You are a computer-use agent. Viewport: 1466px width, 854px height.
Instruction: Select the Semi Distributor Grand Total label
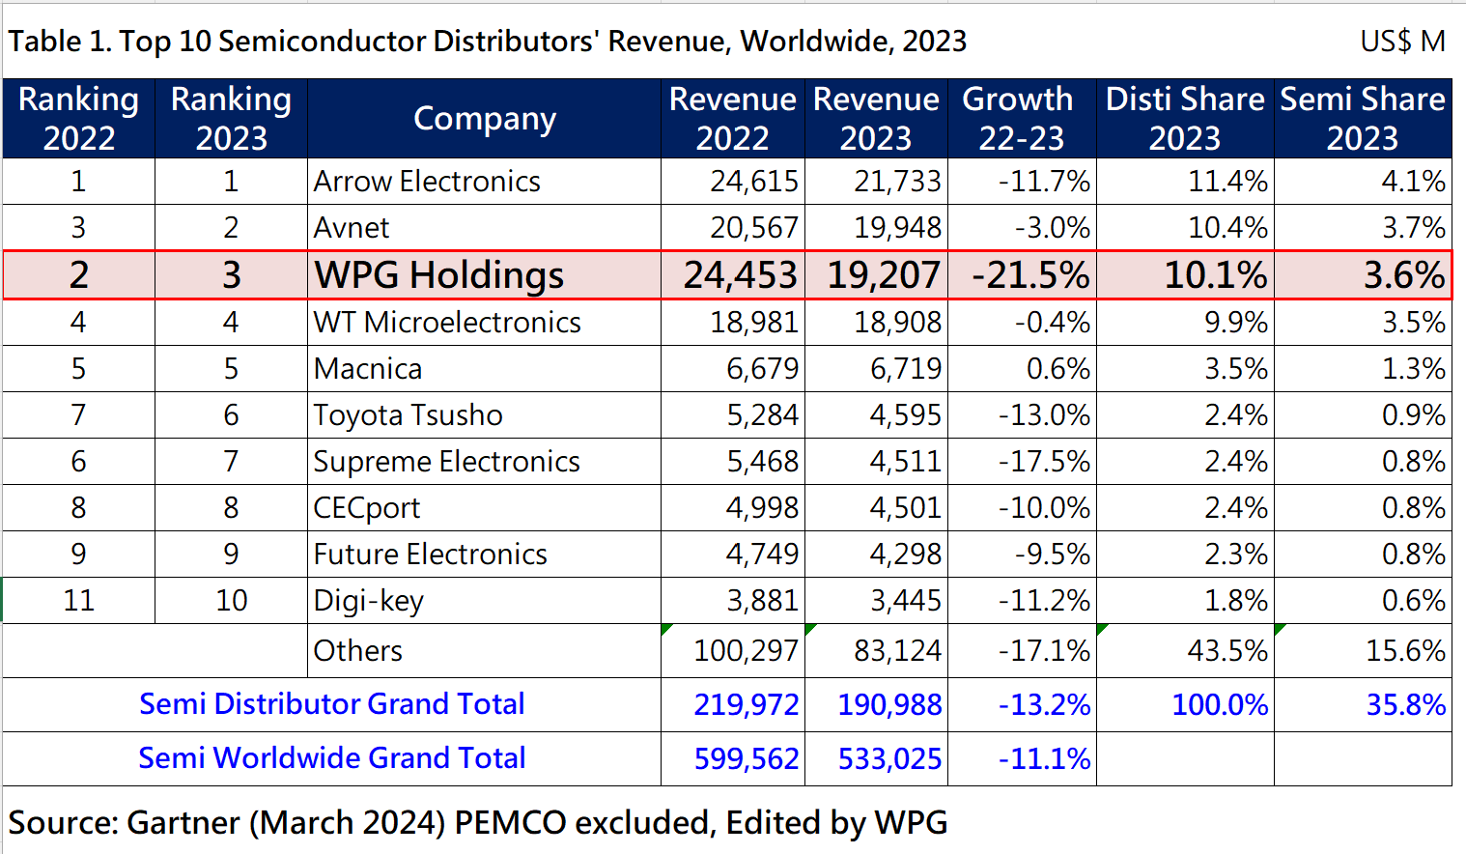tap(331, 704)
